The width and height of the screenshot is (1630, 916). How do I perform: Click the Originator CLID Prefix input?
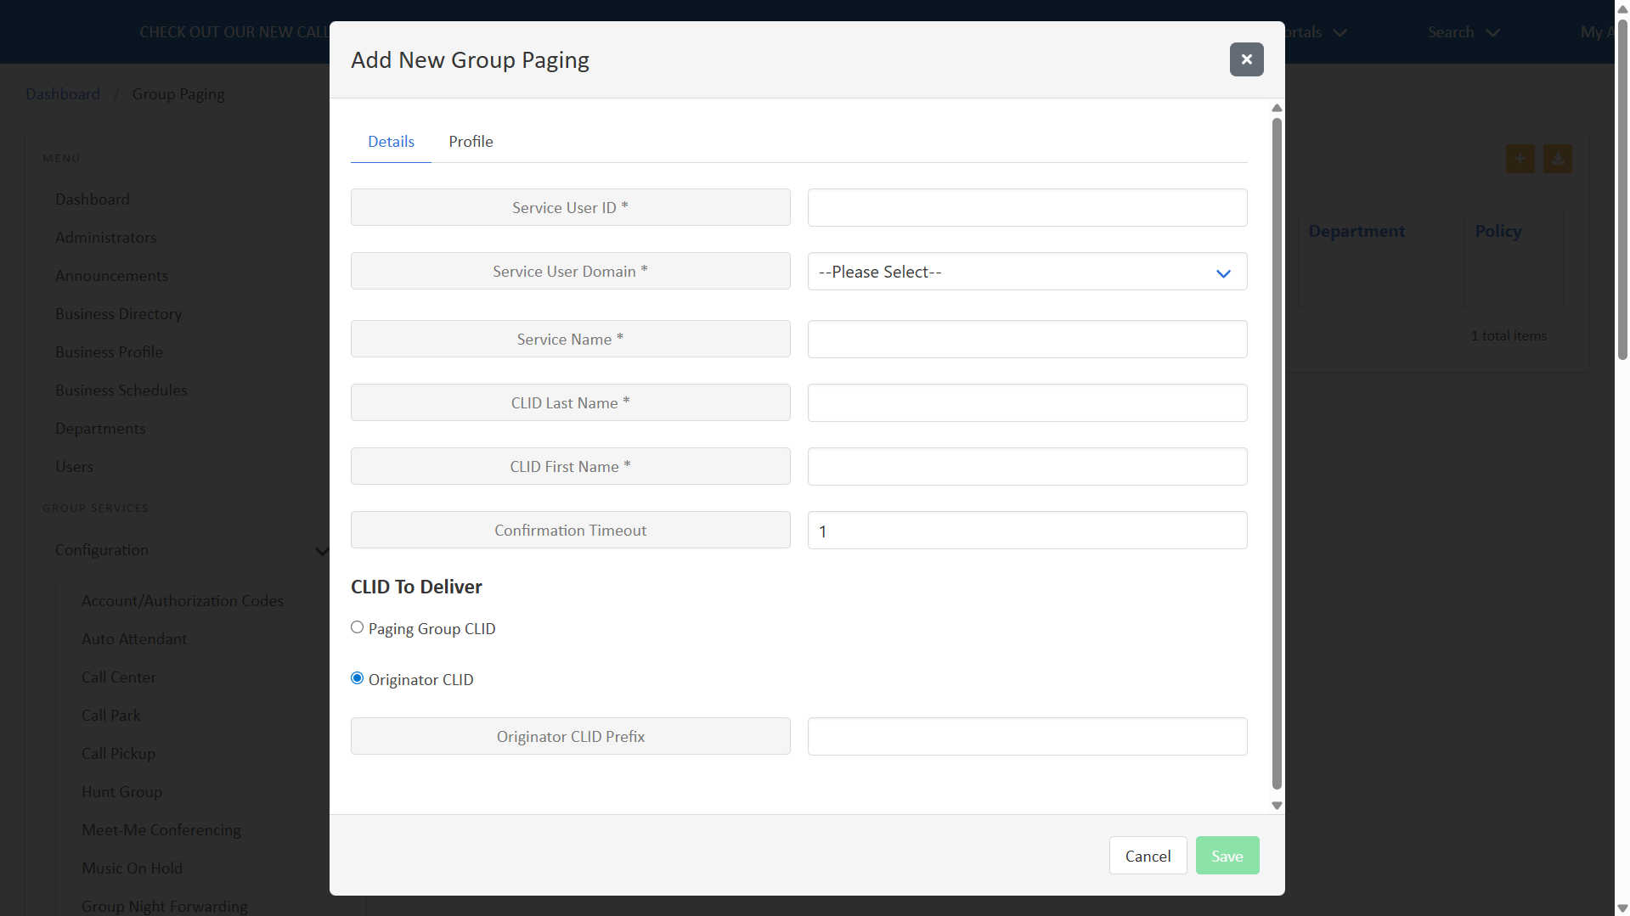pyautogui.click(x=1026, y=737)
